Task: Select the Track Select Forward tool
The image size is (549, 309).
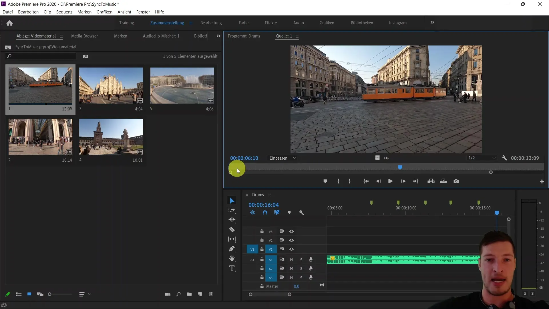Action: (x=232, y=210)
